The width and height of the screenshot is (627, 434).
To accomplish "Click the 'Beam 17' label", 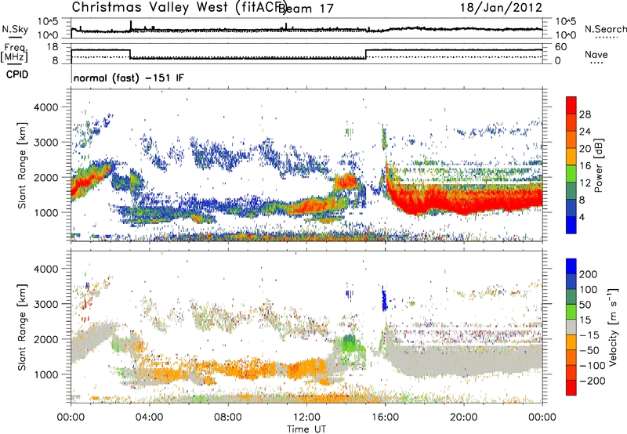I will (x=306, y=9).
